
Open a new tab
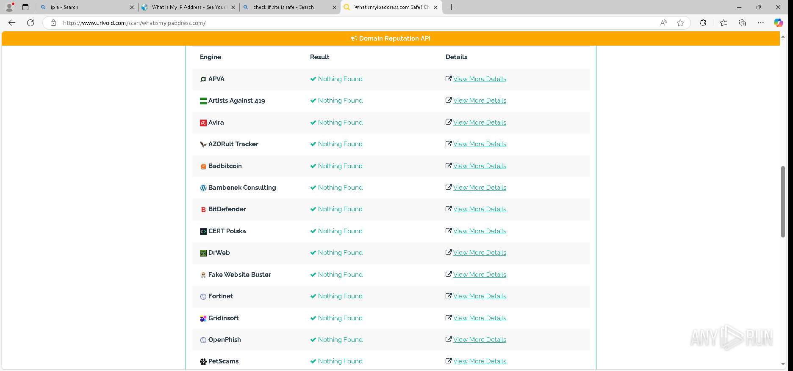[452, 7]
